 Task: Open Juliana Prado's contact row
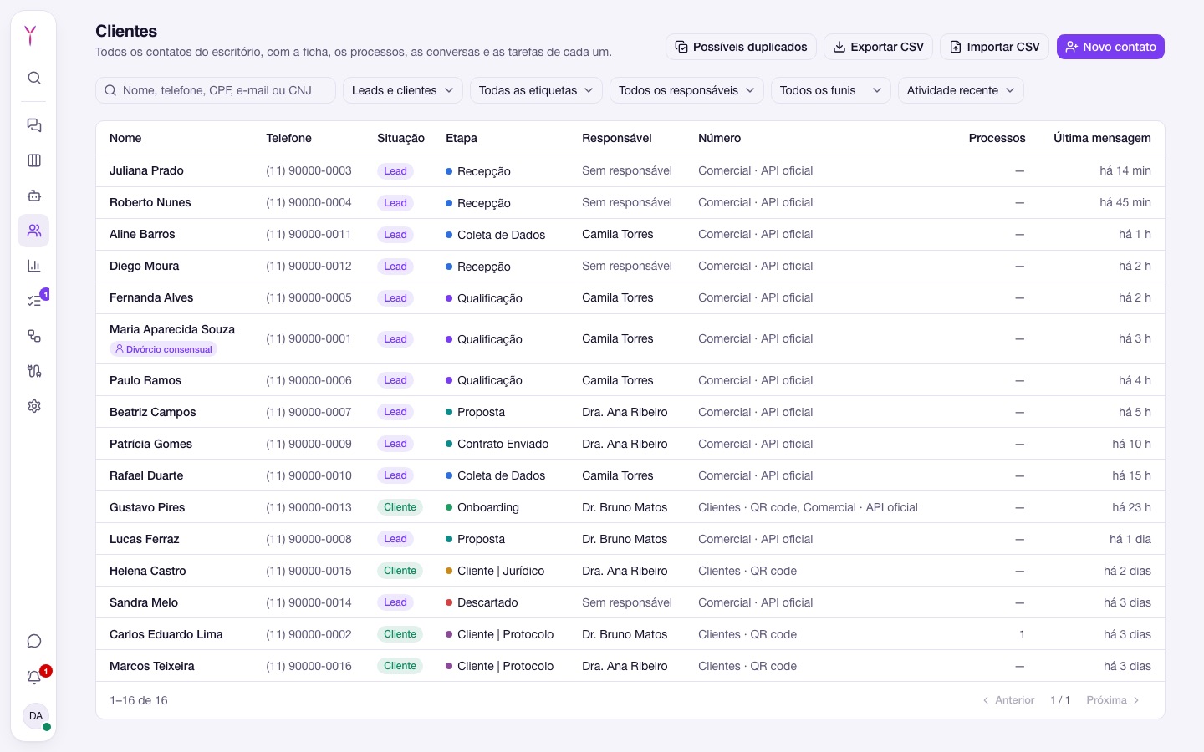630,170
